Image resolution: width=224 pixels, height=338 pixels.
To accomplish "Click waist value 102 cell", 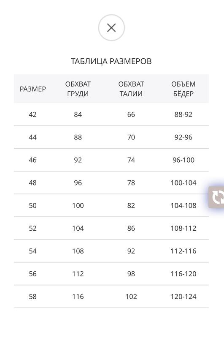I will click(x=131, y=297).
